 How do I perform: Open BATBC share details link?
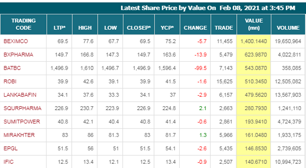pos(11,68)
